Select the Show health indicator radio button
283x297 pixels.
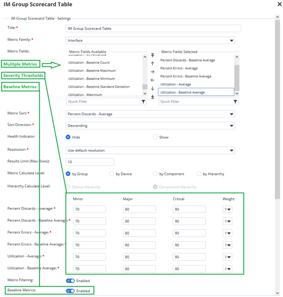pyautogui.click(x=155, y=137)
